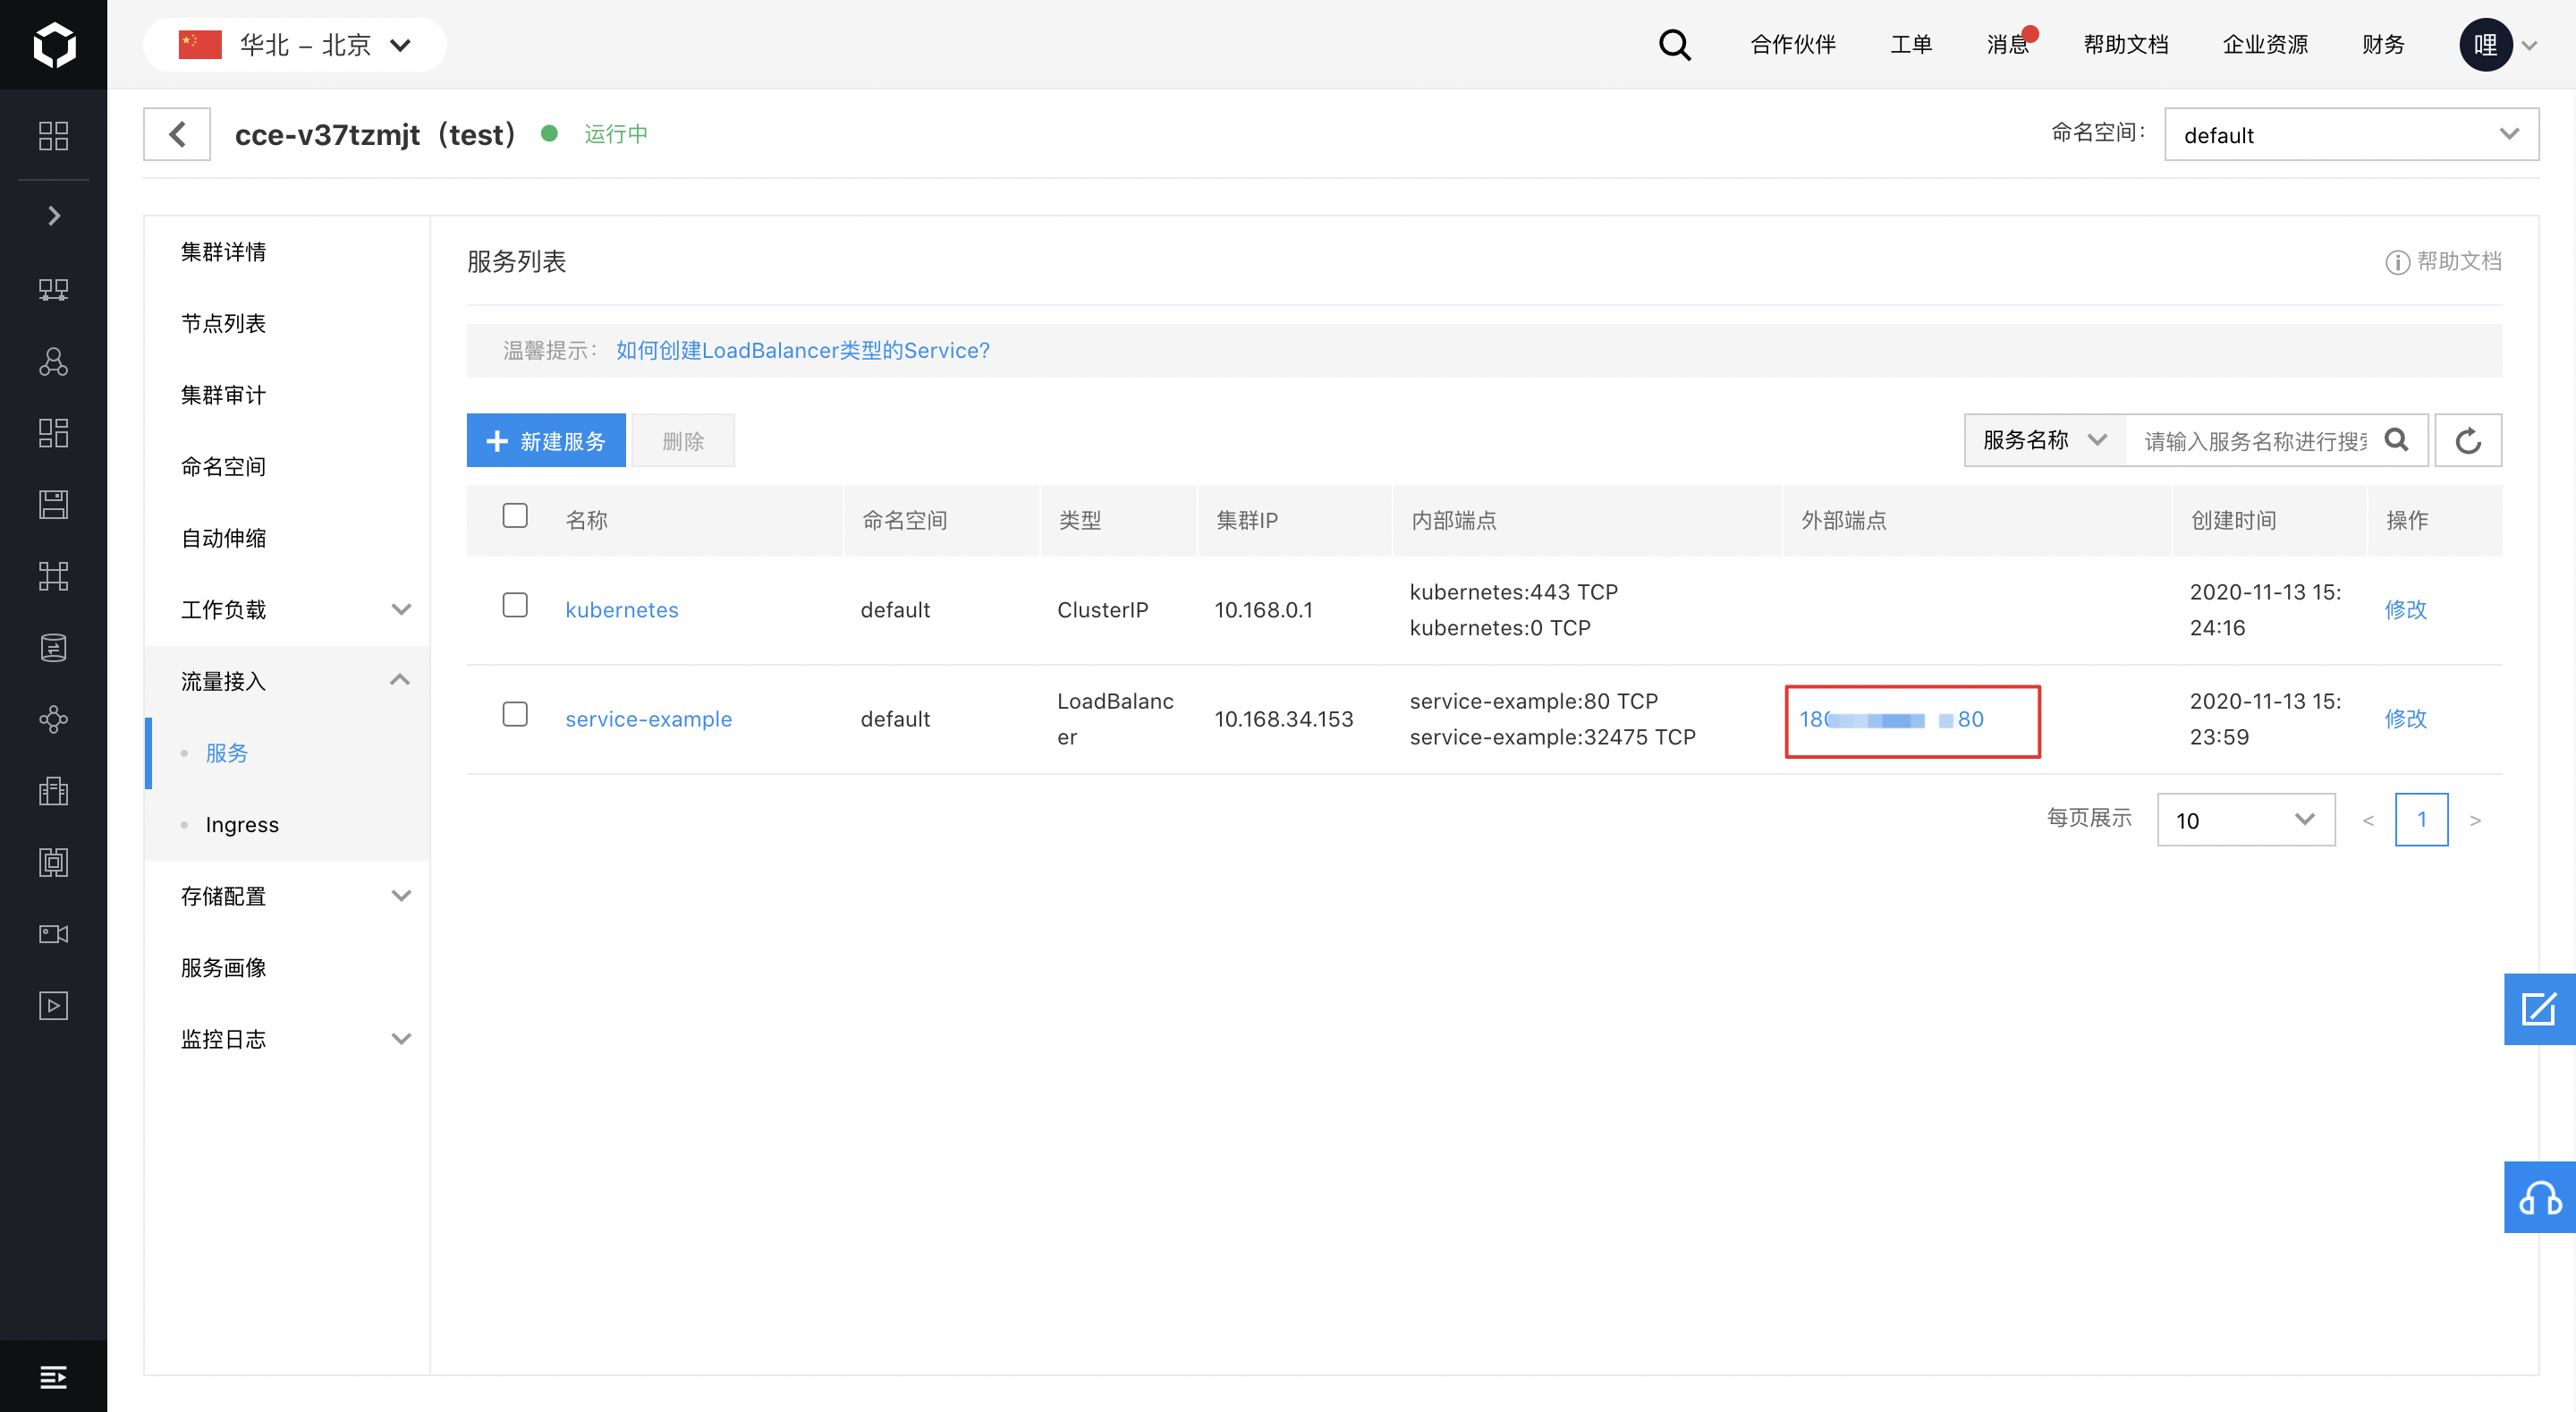
Task: Click the back arrow next to cluster name
Action: tap(177, 134)
